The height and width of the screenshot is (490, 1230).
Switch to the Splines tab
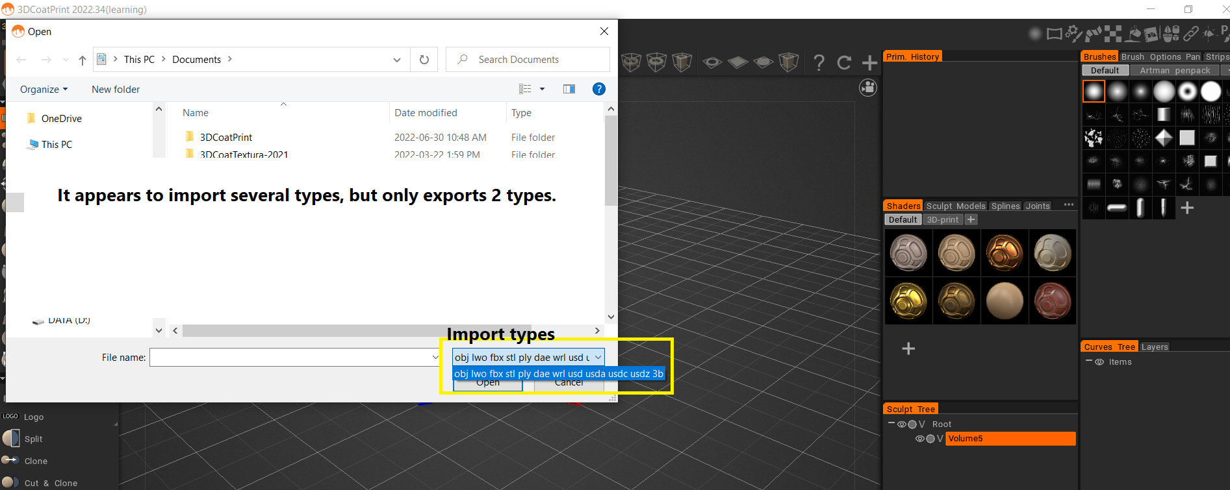click(1005, 206)
